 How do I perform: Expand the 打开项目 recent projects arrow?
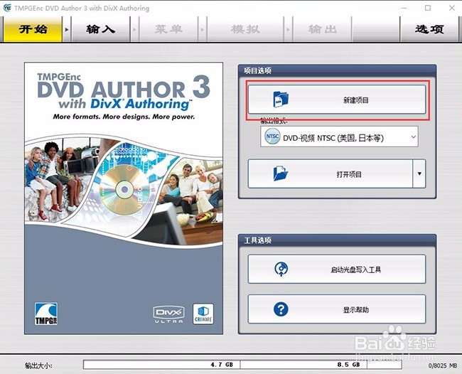tap(419, 174)
